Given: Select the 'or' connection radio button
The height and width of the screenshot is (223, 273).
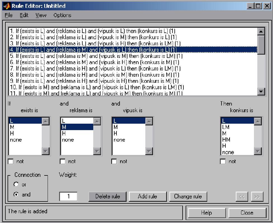Looking at the screenshot, I should point(16,185).
